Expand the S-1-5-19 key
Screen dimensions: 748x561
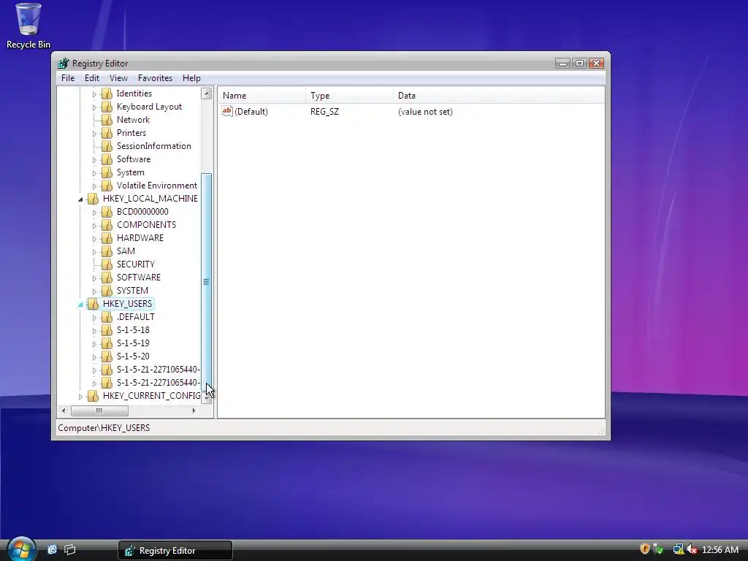click(94, 344)
